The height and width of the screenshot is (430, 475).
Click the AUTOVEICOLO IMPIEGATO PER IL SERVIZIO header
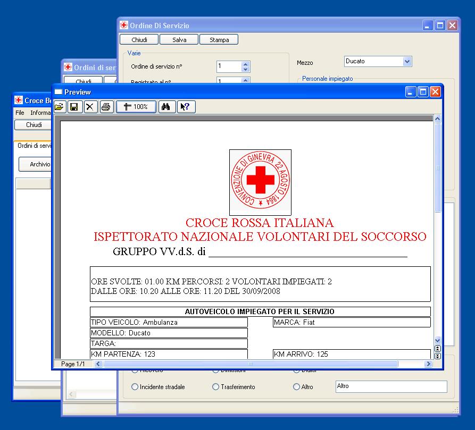[260, 311]
